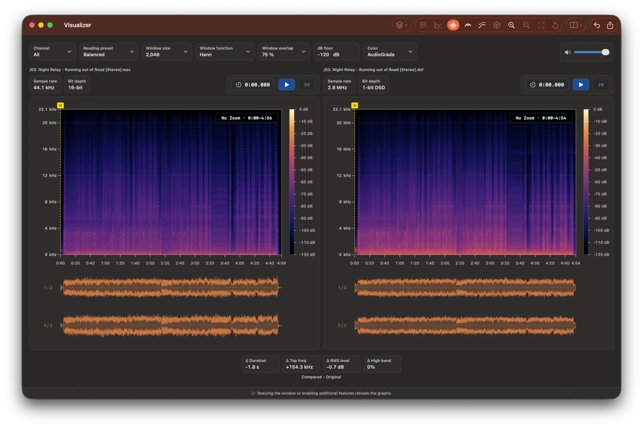The width and height of the screenshot is (643, 428).
Task: Expand the Window size 2,048 dropdown
Action: point(167,51)
